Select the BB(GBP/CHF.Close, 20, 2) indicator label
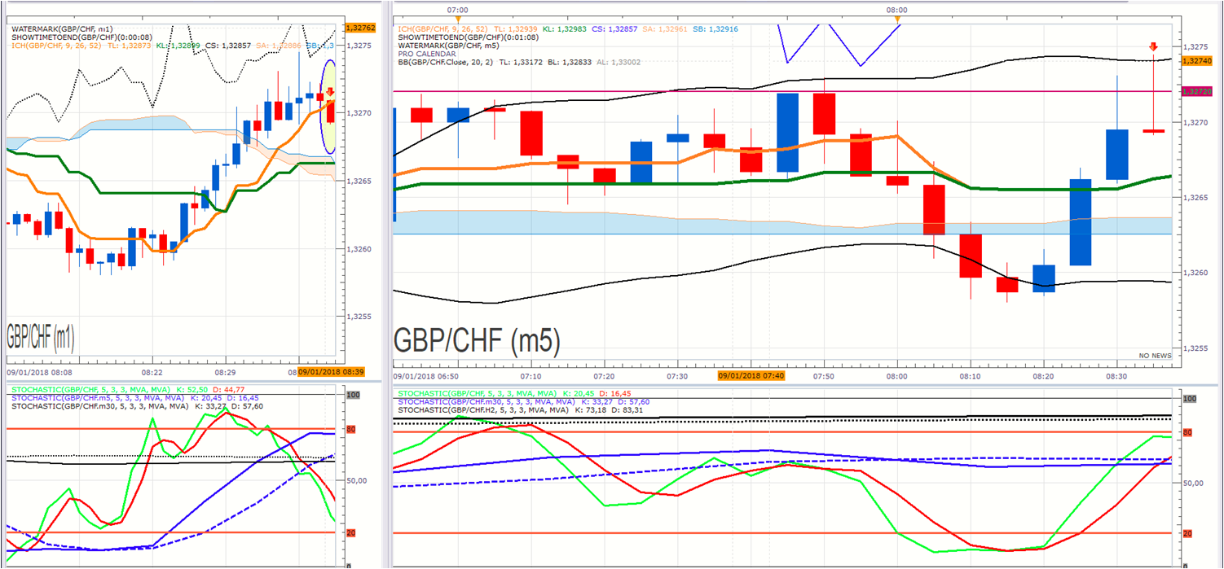The image size is (1224, 569). (x=519, y=62)
